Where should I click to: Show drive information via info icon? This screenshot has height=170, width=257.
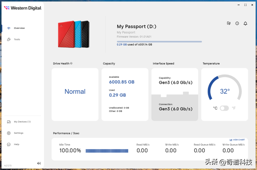237,23
